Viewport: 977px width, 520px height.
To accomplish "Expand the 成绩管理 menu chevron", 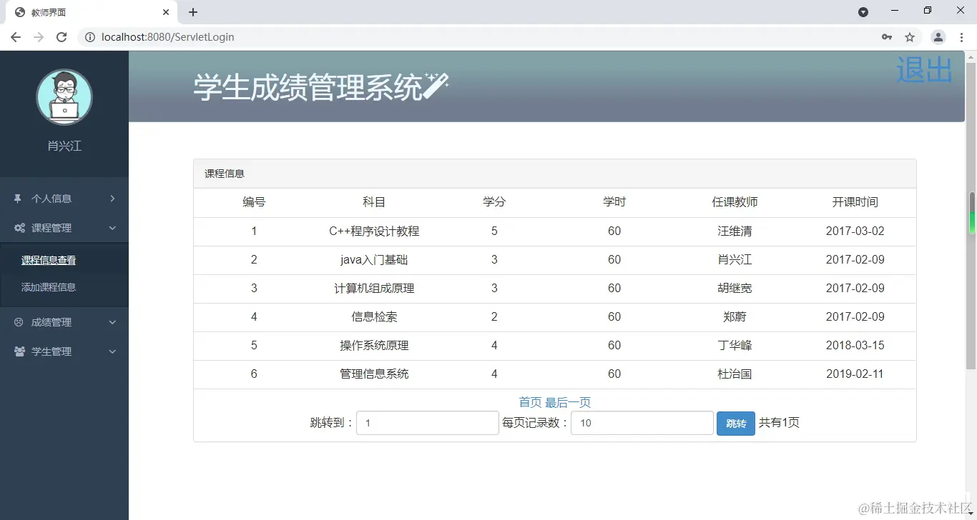I will [113, 322].
